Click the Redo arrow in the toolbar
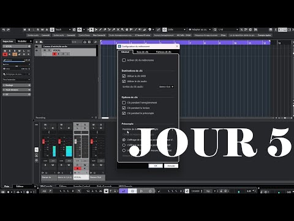This screenshot has width=294, height=221. [8, 30]
